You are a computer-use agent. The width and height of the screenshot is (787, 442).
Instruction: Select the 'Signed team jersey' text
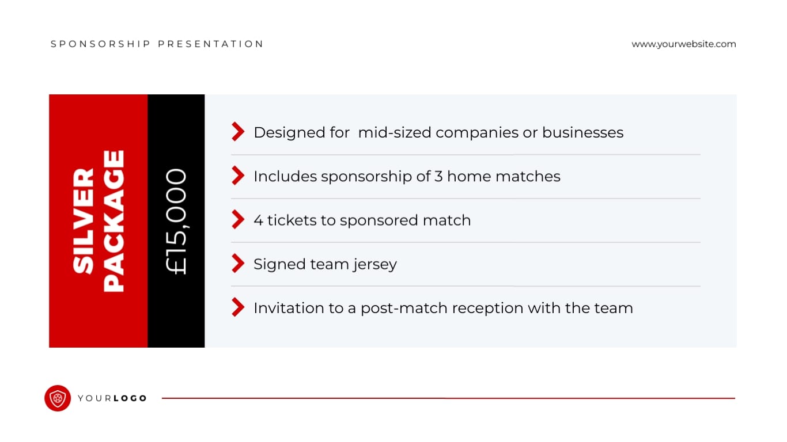325,264
